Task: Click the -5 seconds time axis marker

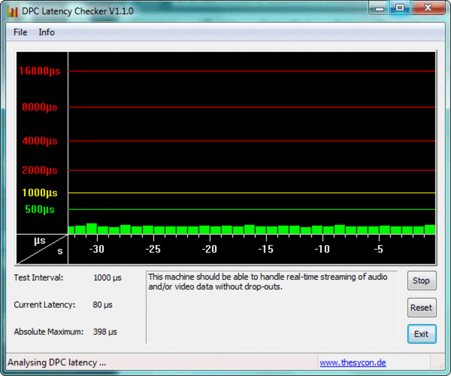Action: (x=378, y=249)
